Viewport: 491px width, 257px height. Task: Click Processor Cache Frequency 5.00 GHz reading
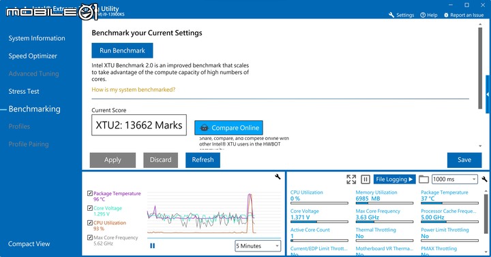pos(432,218)
